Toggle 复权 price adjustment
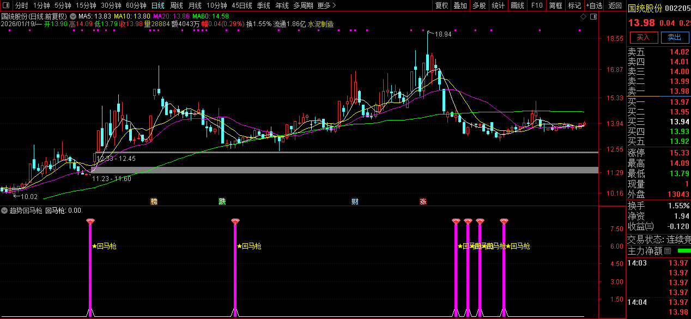Image resolution: width=691 pixels, height=319 pixels. click(x=441, y=5)
